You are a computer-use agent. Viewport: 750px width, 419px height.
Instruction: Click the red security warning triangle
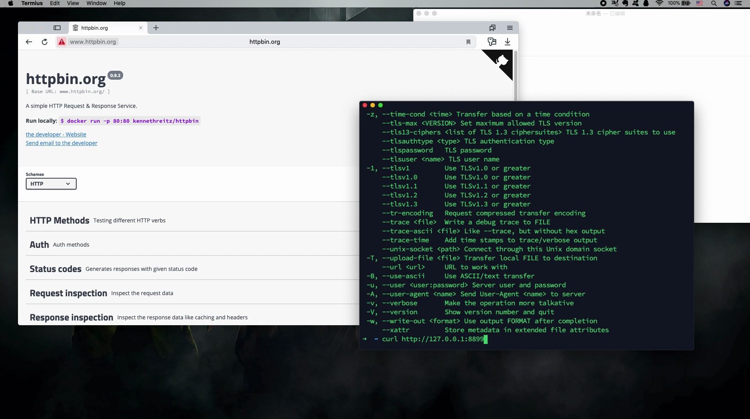tap(62, 42)
